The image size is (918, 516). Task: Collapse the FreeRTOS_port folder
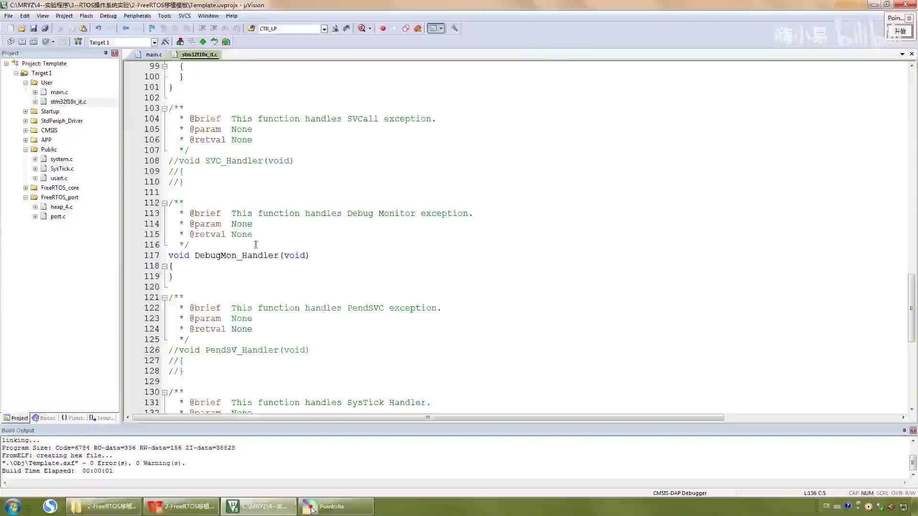(x=26, y=197)
